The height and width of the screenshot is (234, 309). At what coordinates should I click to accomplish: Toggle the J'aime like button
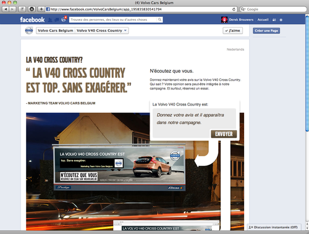232,31
